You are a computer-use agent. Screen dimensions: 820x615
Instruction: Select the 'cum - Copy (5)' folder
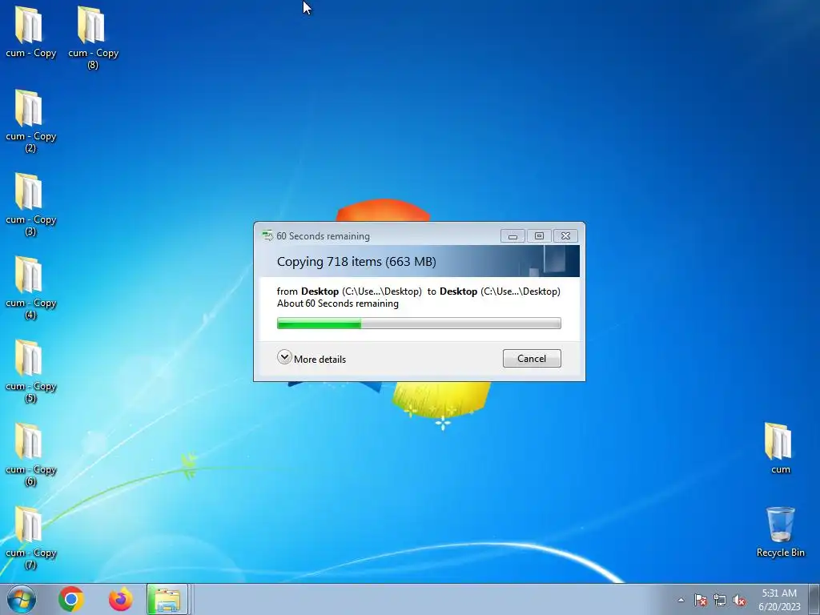click(30, 371)
